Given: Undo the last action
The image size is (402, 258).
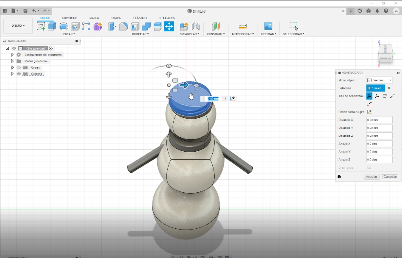Looking at the screenshot, I should [x=34, y=11].
